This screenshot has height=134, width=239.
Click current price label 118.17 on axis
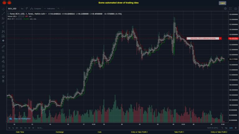233,59
